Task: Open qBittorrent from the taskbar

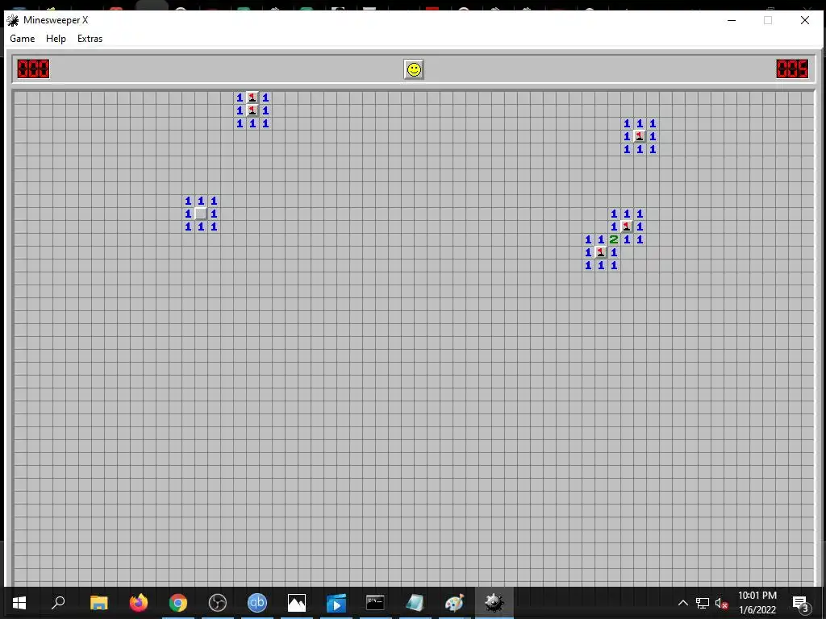Action: (x=257, y=603)
